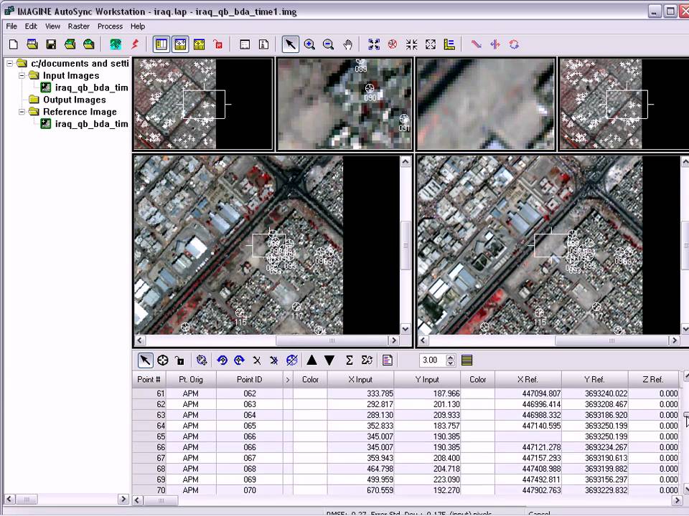The height and width of the screenshot is (516, 689).
Task: Open the Raster menu
Action: pos(78,27)
